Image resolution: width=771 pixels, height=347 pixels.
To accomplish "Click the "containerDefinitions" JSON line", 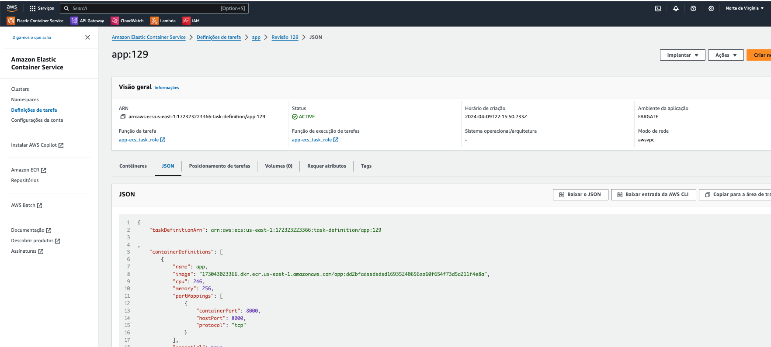I will (186, 252).
